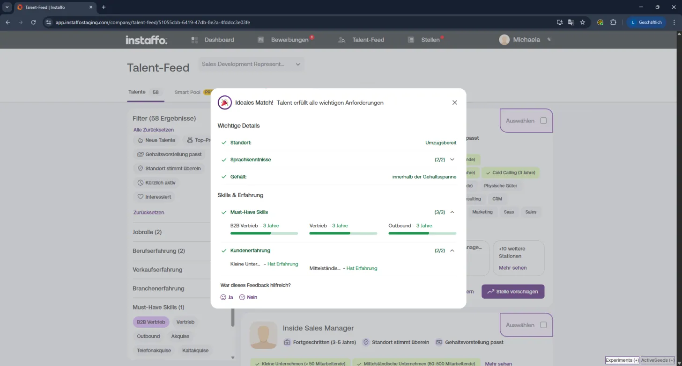The image size is (682, 366).
Task: Expand the Sprachkenntnisse row chevron
Action: [452, 159]
